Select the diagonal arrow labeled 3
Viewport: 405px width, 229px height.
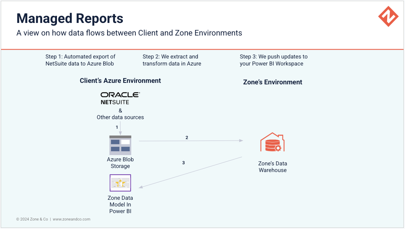[190, 172]
